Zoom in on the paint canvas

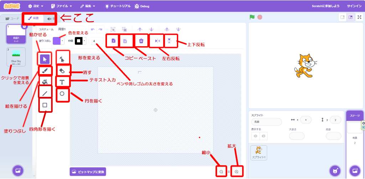236,172
